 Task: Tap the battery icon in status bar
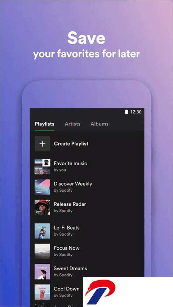click(x=127, y=112)
